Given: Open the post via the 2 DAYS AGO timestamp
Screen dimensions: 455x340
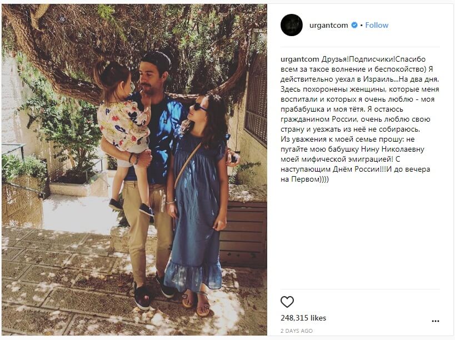Looking at the screenshot, I should (297, 331).
